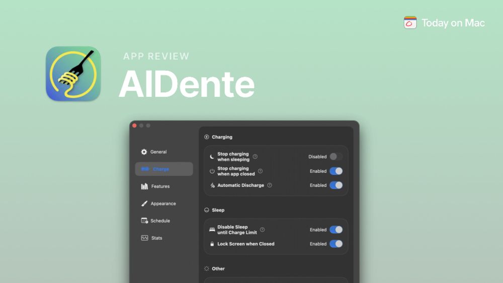Open the Schedule sidebar tab

coord(164,221)
